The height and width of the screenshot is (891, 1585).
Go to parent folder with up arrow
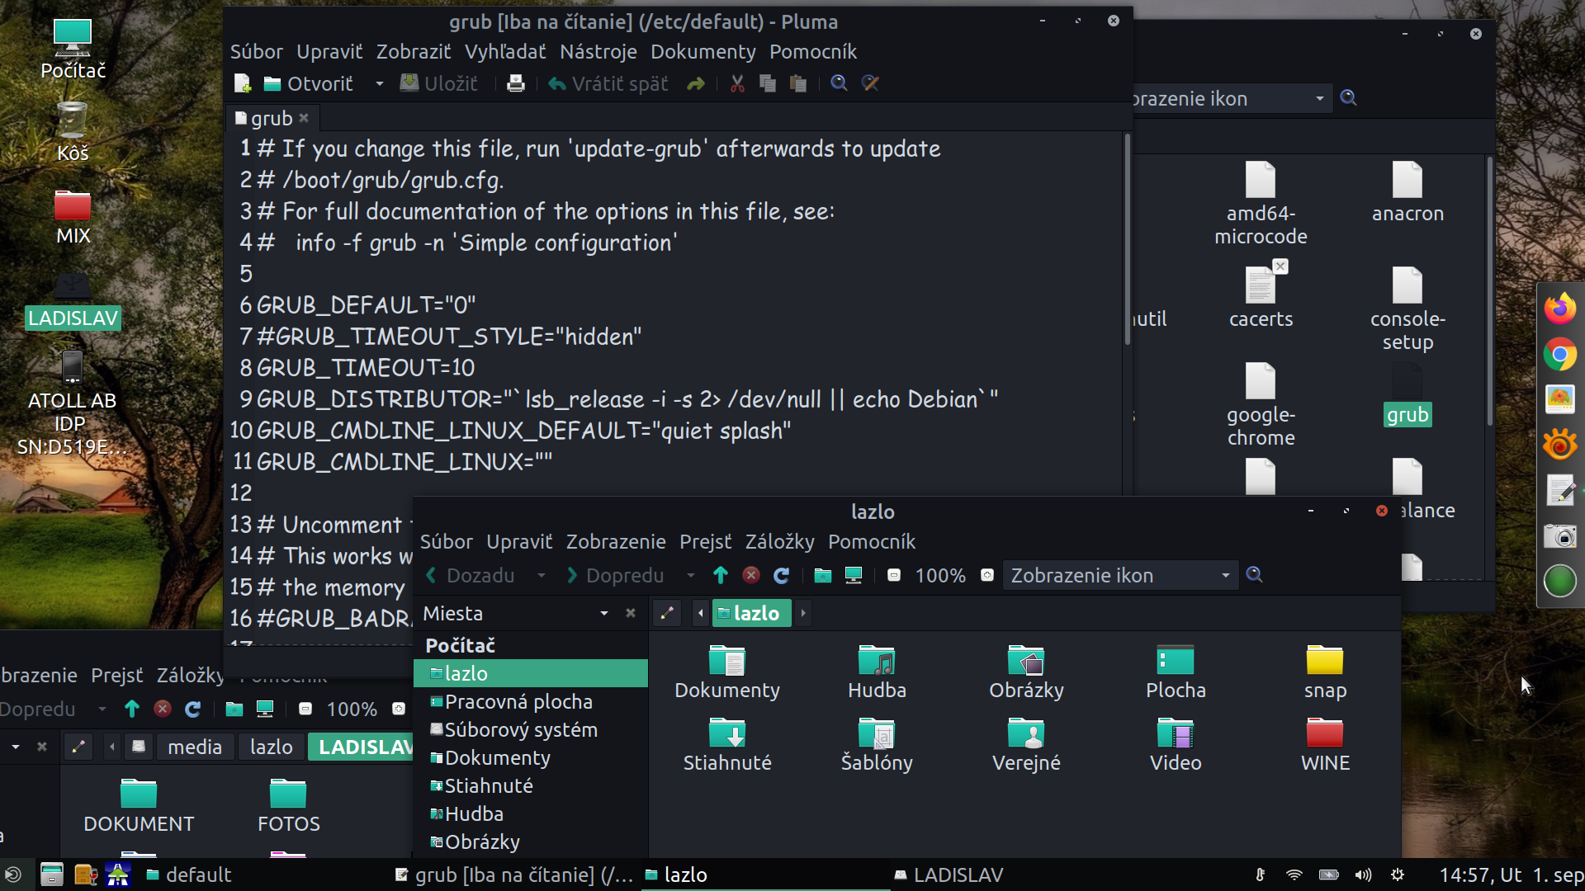[x=720, y=575]
